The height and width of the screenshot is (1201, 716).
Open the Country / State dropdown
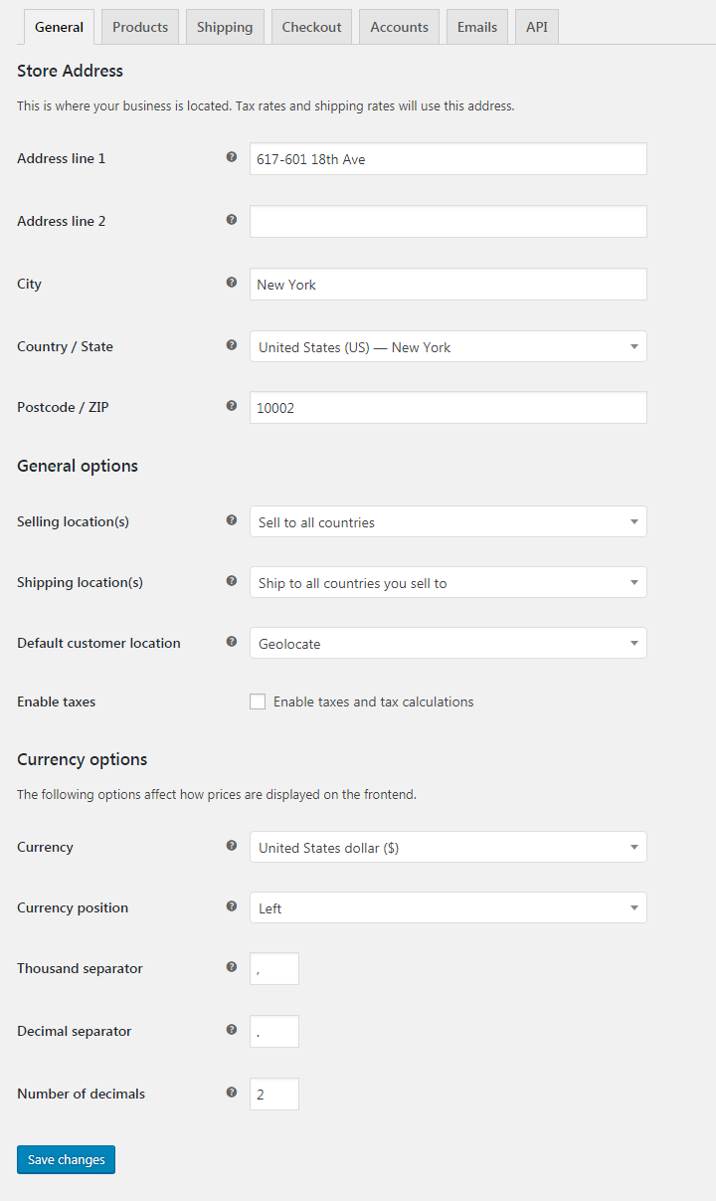click(x=447, y=346)
